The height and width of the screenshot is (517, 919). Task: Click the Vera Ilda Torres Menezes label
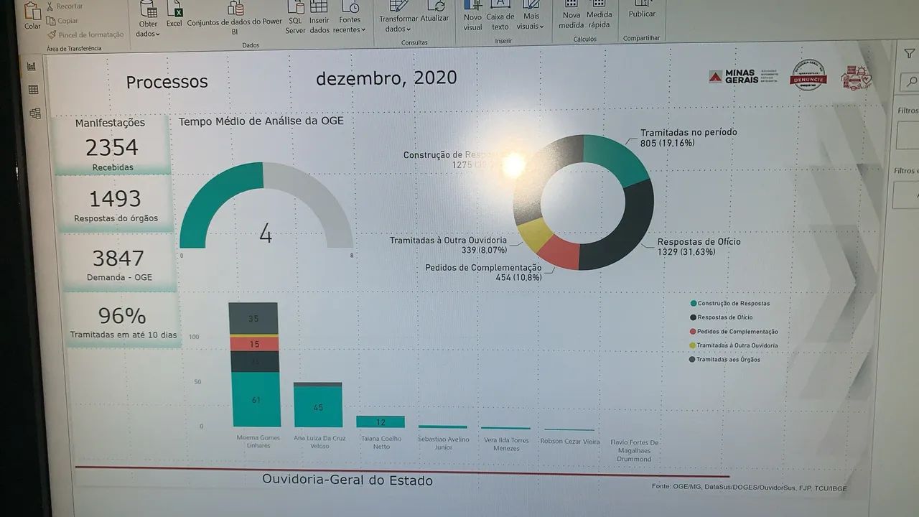(506, 444)
